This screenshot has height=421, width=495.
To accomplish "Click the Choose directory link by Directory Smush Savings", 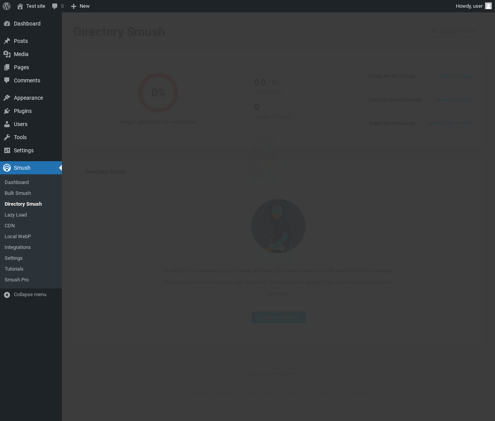I will pyautogui.click(x=454, y=100).
